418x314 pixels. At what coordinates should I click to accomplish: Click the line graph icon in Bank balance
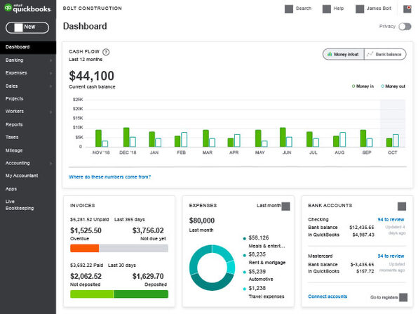click(x=370, y=54)
